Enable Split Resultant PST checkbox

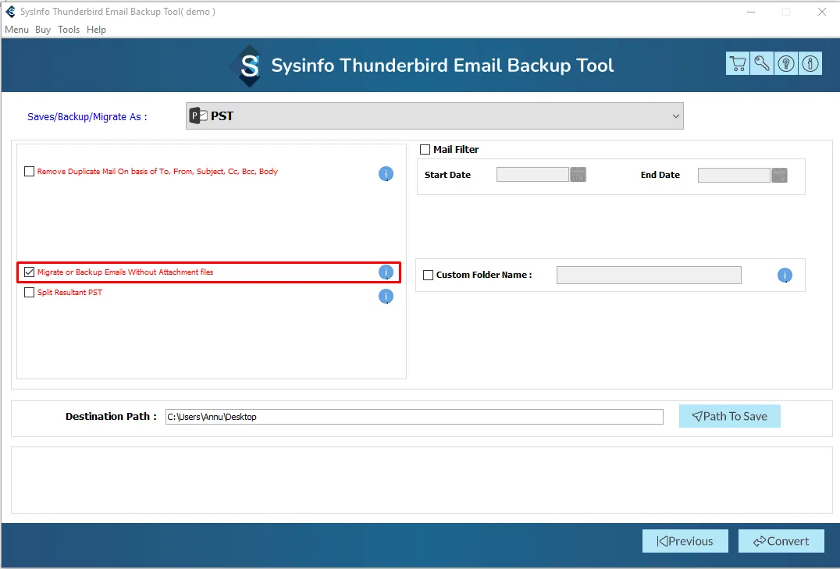30,293
